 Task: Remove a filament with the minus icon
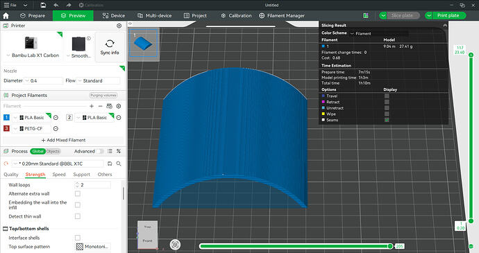(x=100, y=106)
